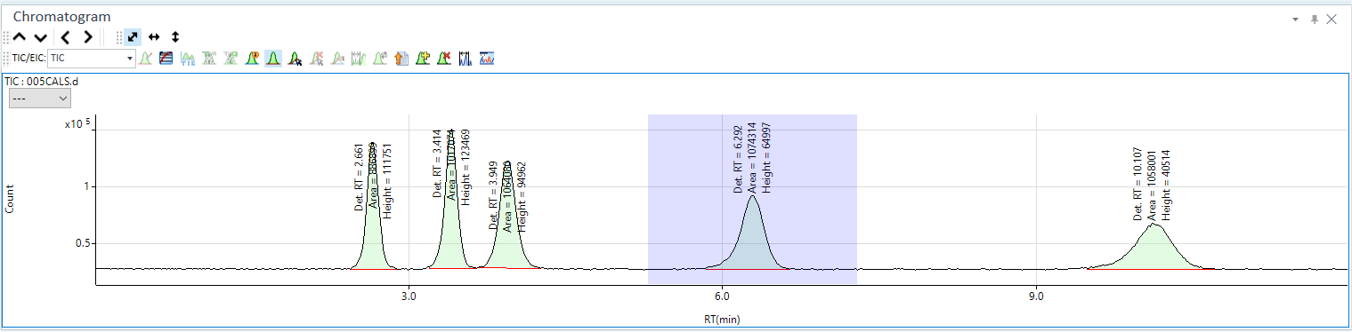Click the green peak with yellow plus icon

[x=423, y=59]
